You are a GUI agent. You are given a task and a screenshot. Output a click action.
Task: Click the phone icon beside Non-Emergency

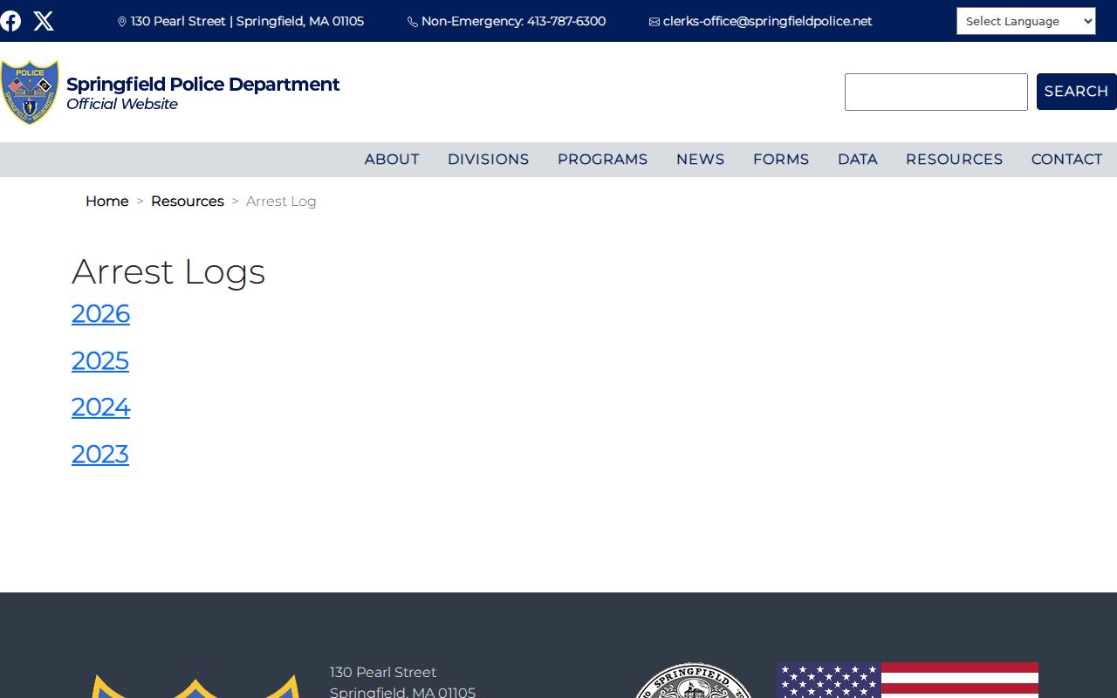point(413,22)
